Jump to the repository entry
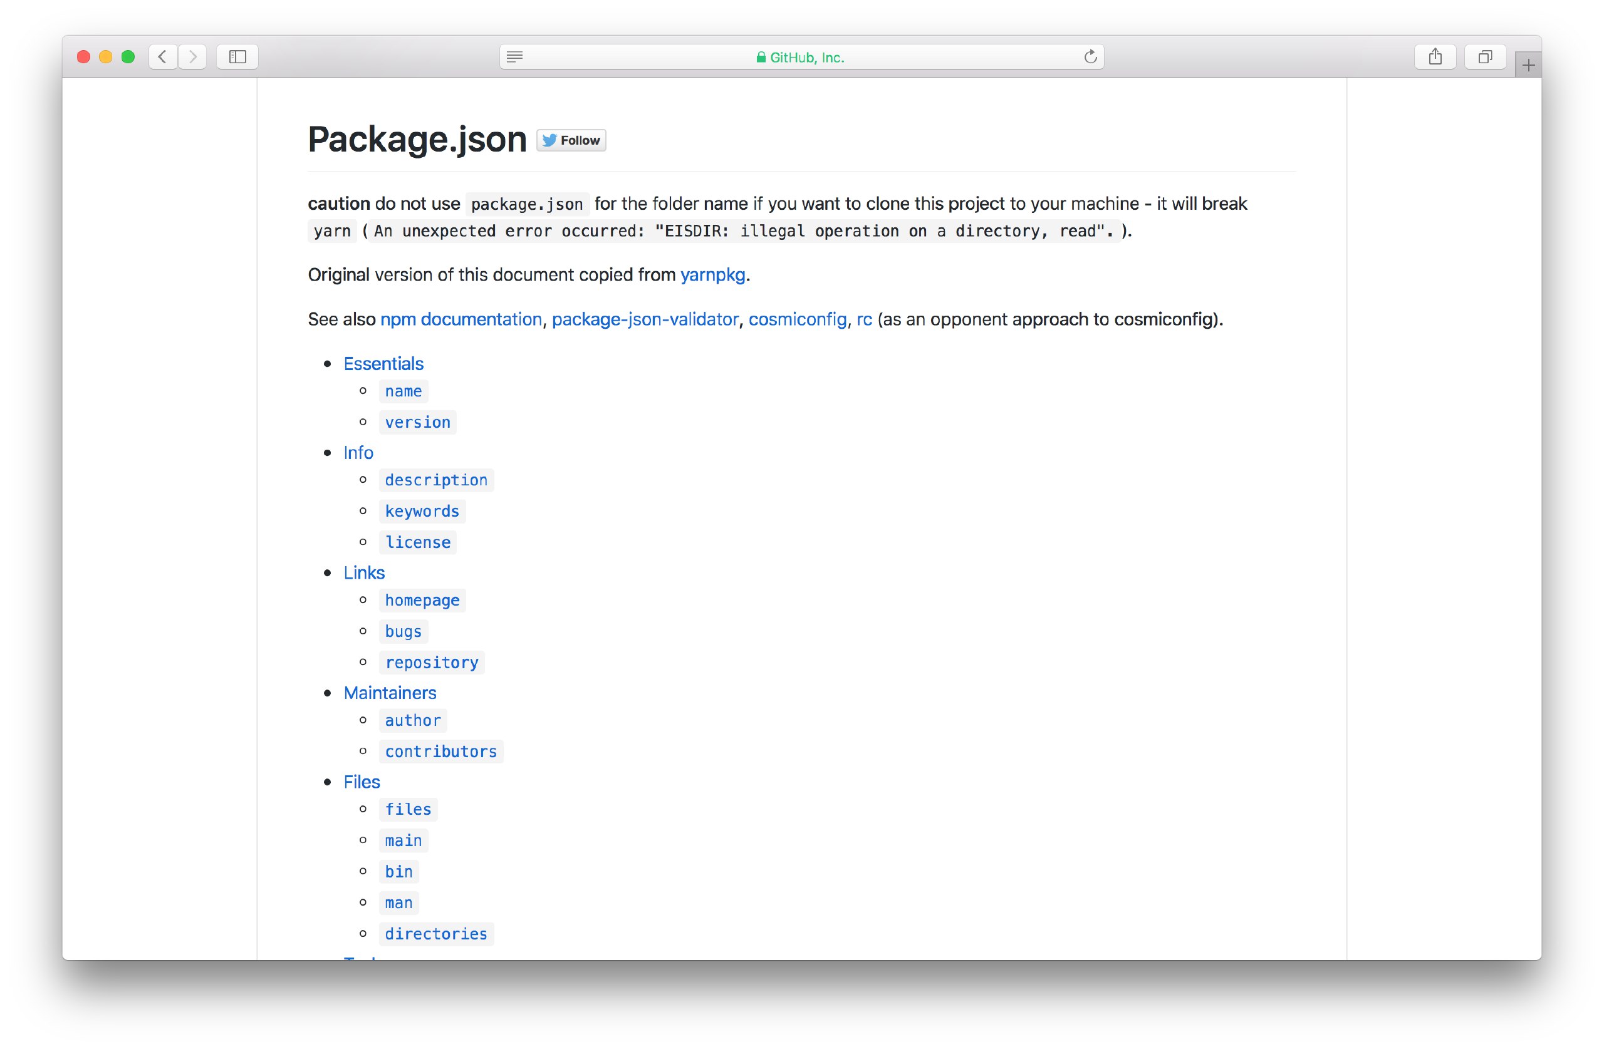This screenshot has height=1049, width=1604. pos(431,662)
